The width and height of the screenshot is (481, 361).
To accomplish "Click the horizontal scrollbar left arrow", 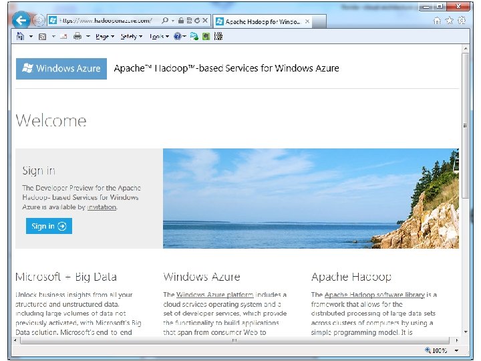I will click(15, 340).
